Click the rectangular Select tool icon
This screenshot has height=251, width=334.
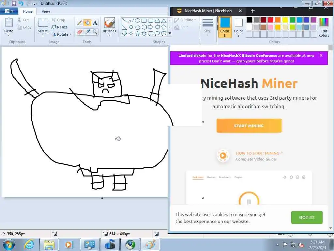pos(43,23)
